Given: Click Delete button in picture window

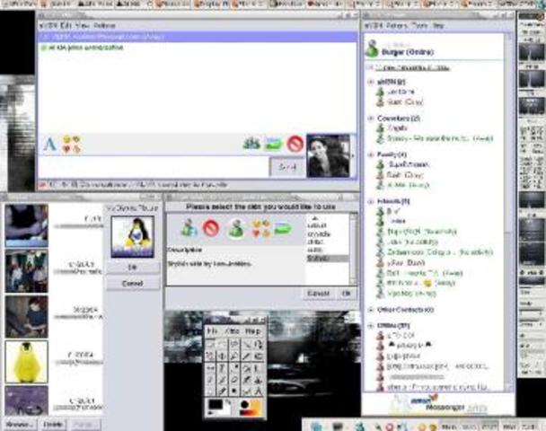Looking at the screenshot, I should tap(53, 425).
